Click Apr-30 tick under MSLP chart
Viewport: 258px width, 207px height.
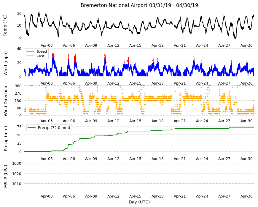point(246,196)
